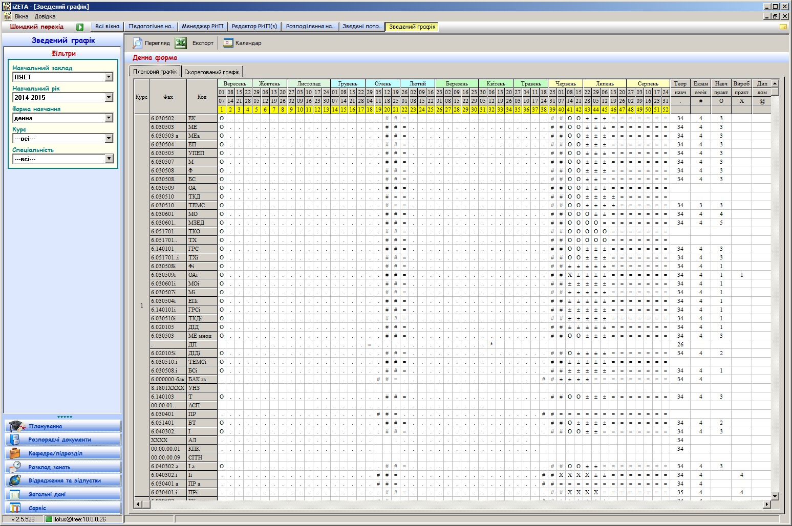
Task: Expand the Навчальний рік dropdown
Action: point(109,97)
